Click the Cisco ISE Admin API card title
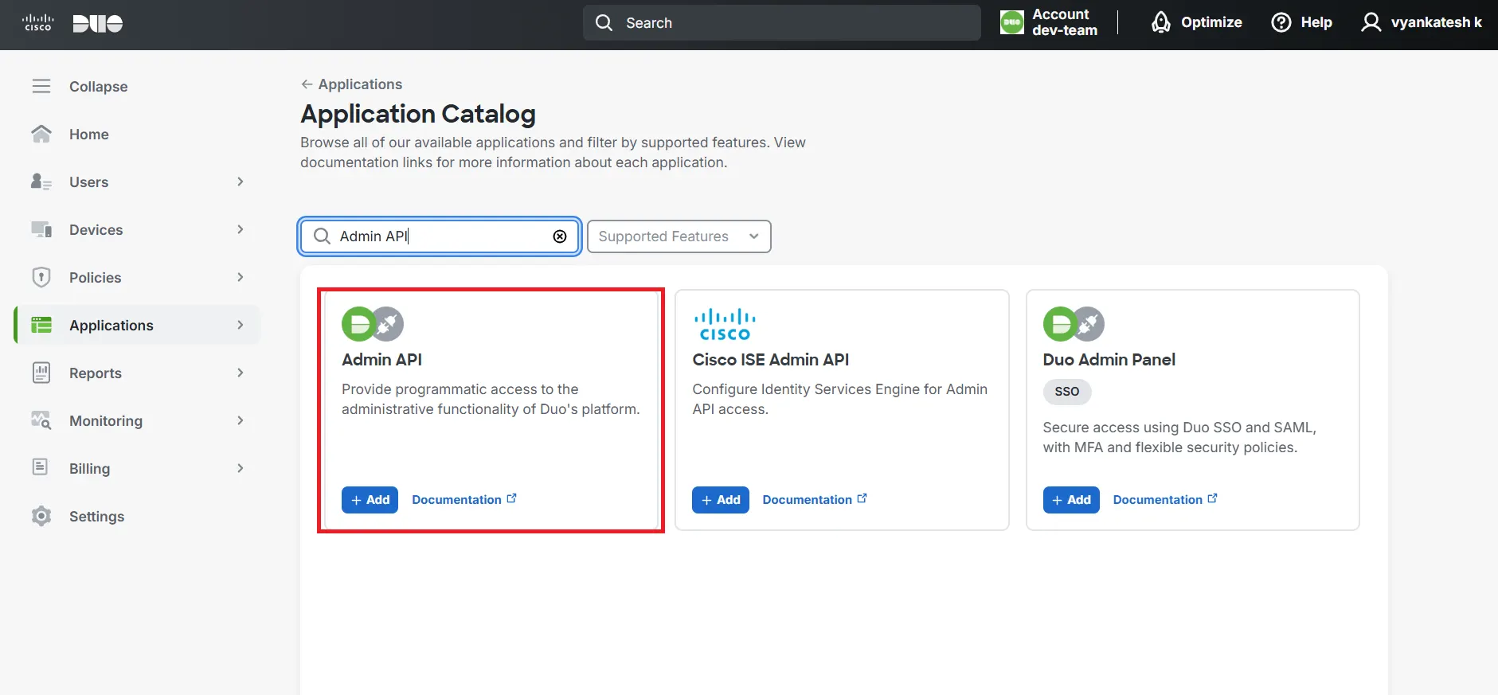 pyautogui.click(x=770, y=360)
